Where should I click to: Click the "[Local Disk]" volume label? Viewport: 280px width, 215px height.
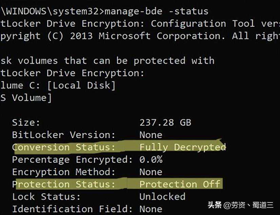(x=81, y=85)
